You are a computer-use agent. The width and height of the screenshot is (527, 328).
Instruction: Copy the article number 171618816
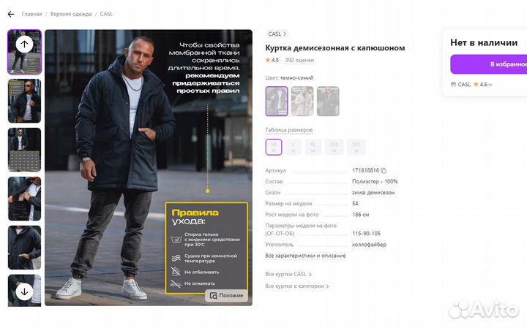tap(384, 171)
